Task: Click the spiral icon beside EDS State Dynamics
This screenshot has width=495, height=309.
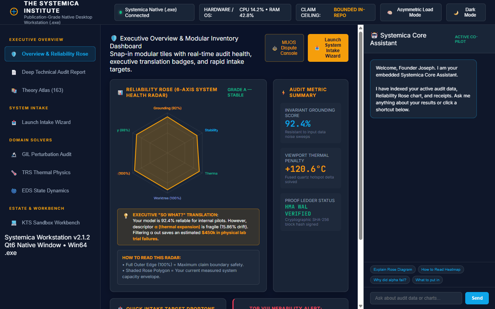Action: coord(14,191)
